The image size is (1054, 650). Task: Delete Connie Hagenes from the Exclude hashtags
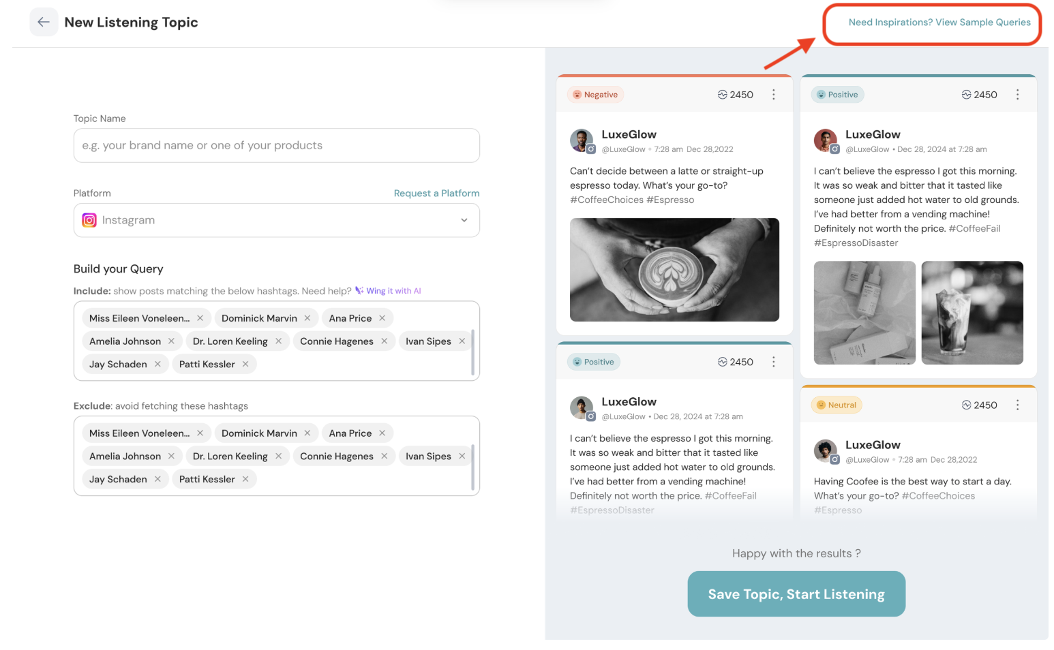tap(385, 456)
